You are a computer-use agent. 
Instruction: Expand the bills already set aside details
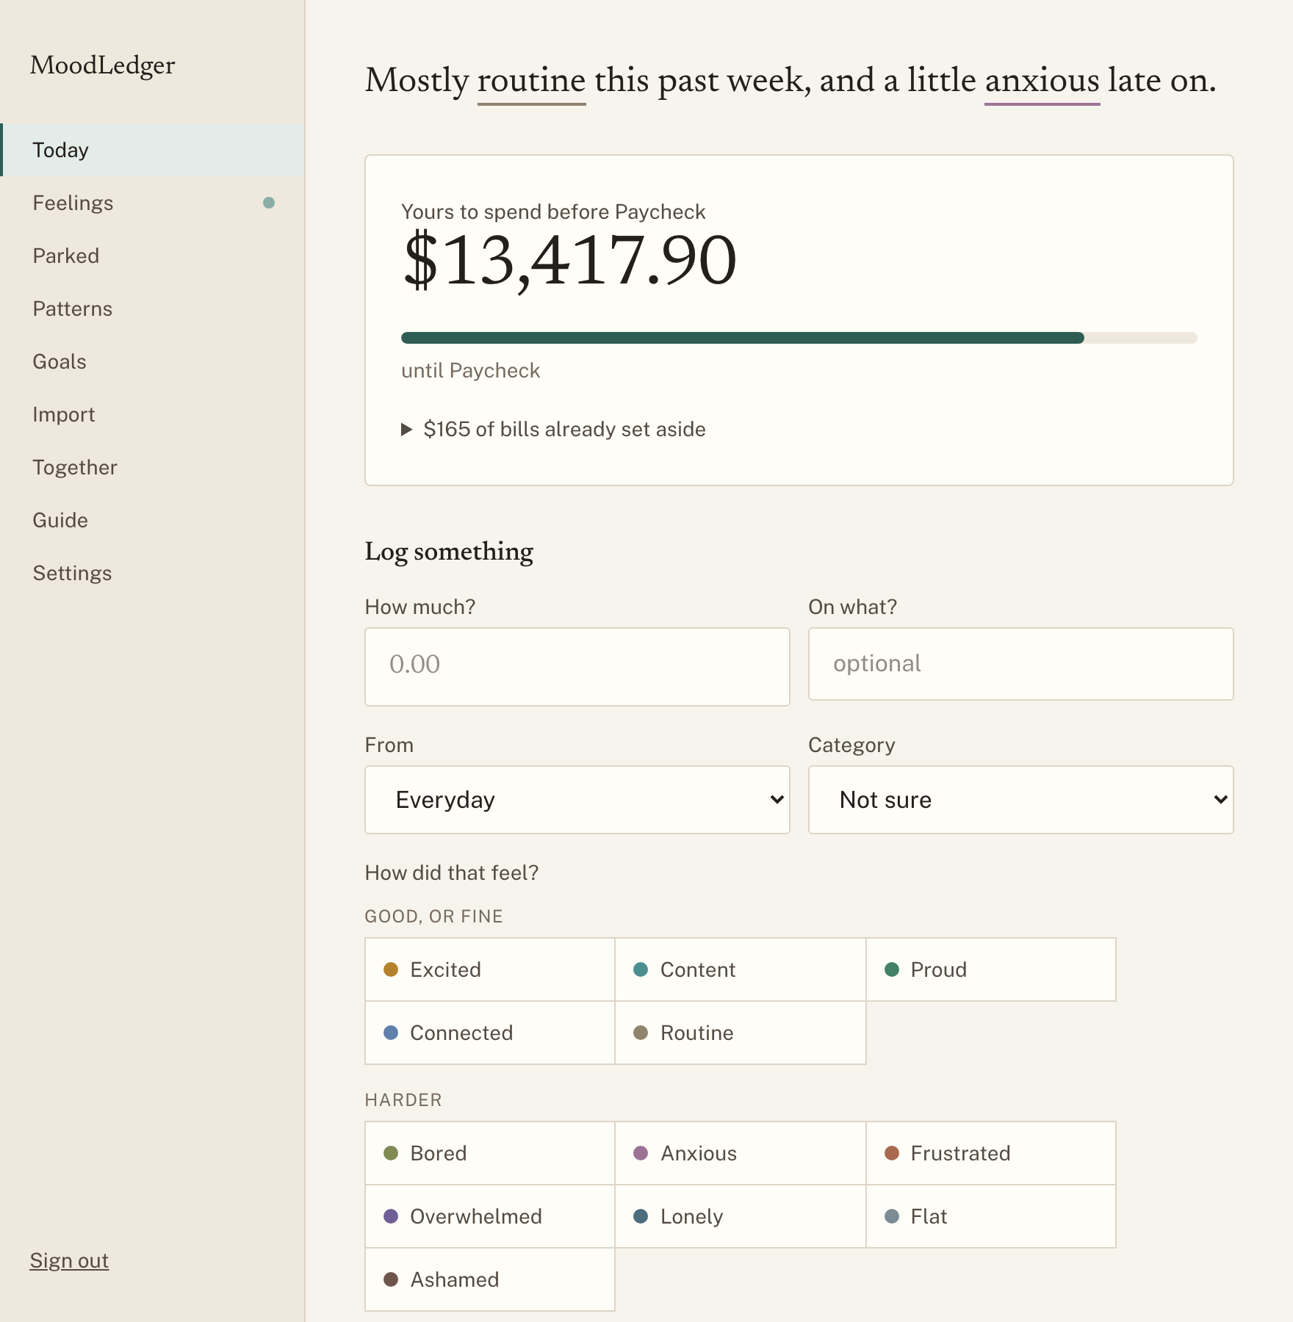554,429
